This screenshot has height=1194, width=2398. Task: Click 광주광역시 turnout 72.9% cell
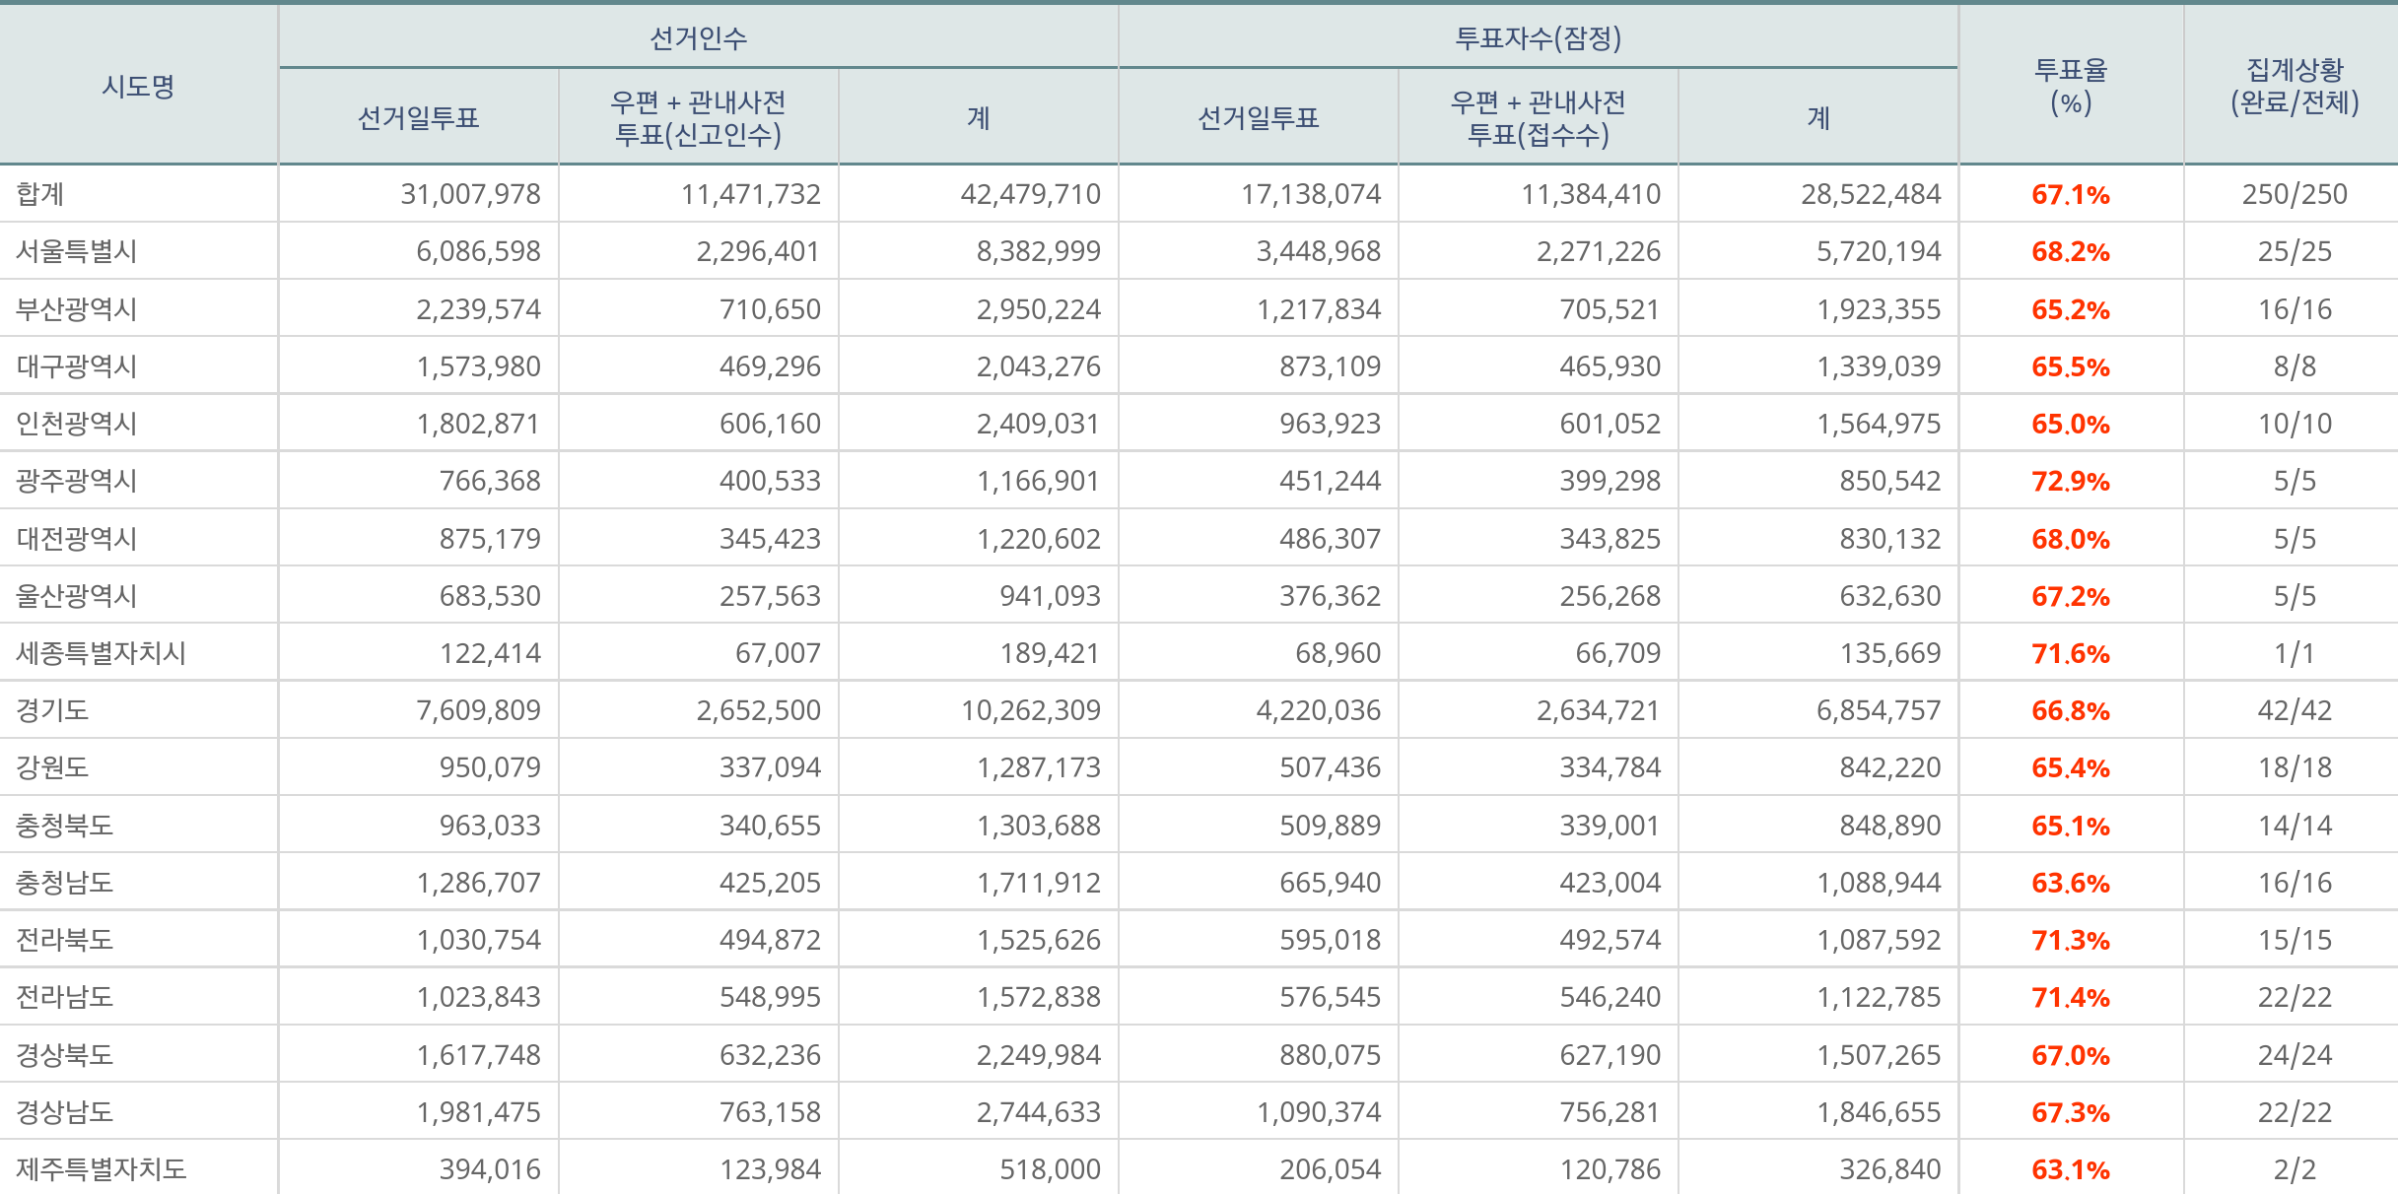(x=2070, y=481)
